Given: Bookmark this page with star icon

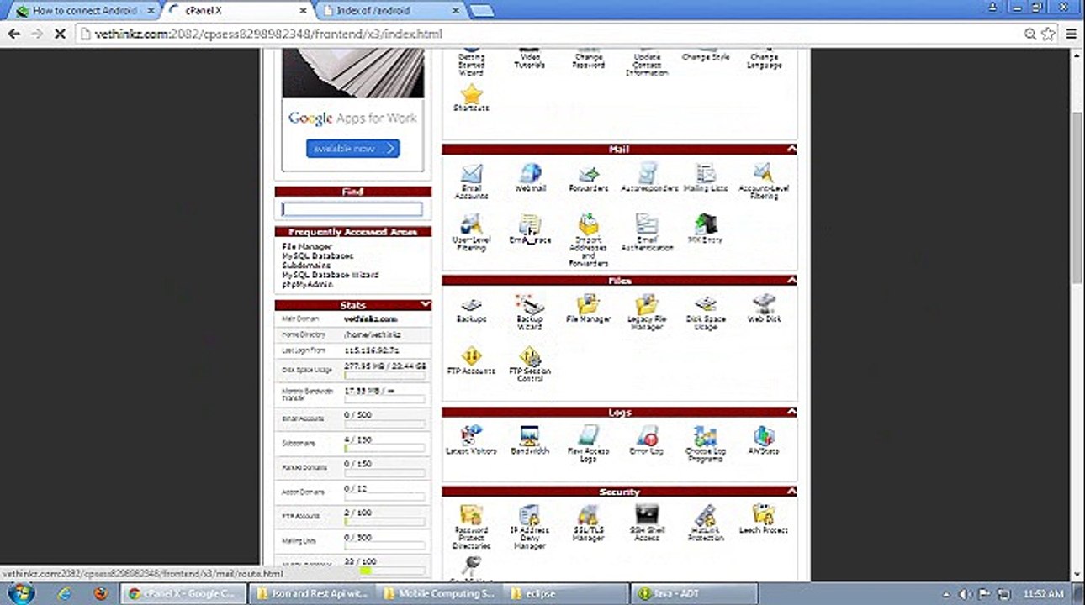Looking at the screenshot, I should (1048, 34).
